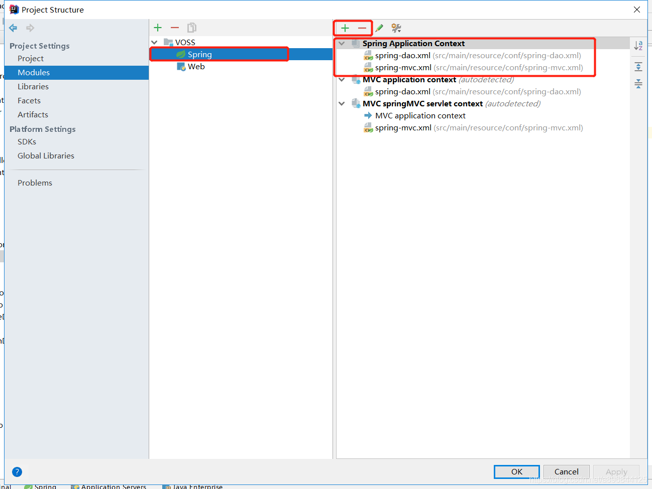Open the Problems section
652x489 pixels.
point(35,183)
